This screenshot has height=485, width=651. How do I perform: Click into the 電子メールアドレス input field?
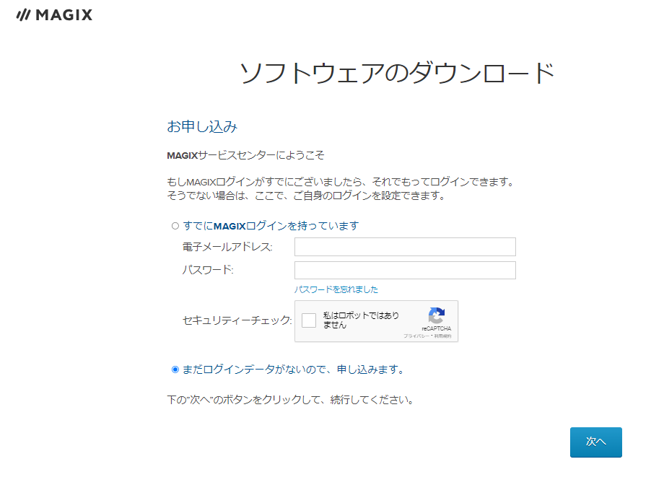[x=405, y=247]
